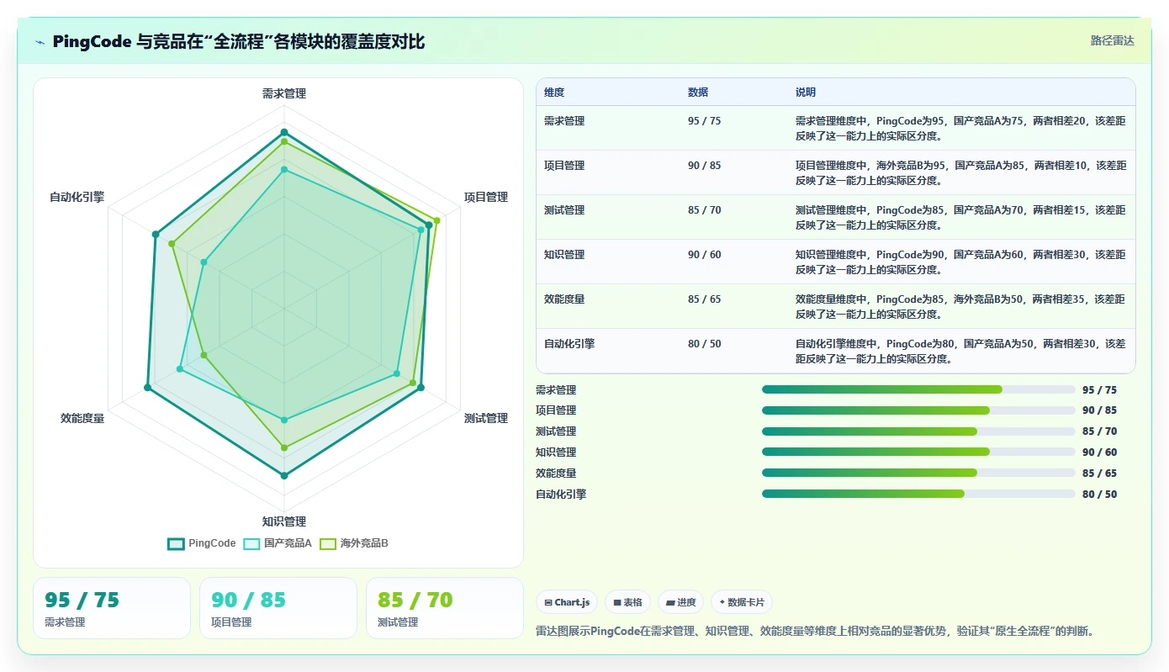Click the 数据 column header
Viewport: 1169px width, 672px height.
(x=698, y=93)
